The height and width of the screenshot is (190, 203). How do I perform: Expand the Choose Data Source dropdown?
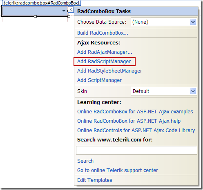193,22
